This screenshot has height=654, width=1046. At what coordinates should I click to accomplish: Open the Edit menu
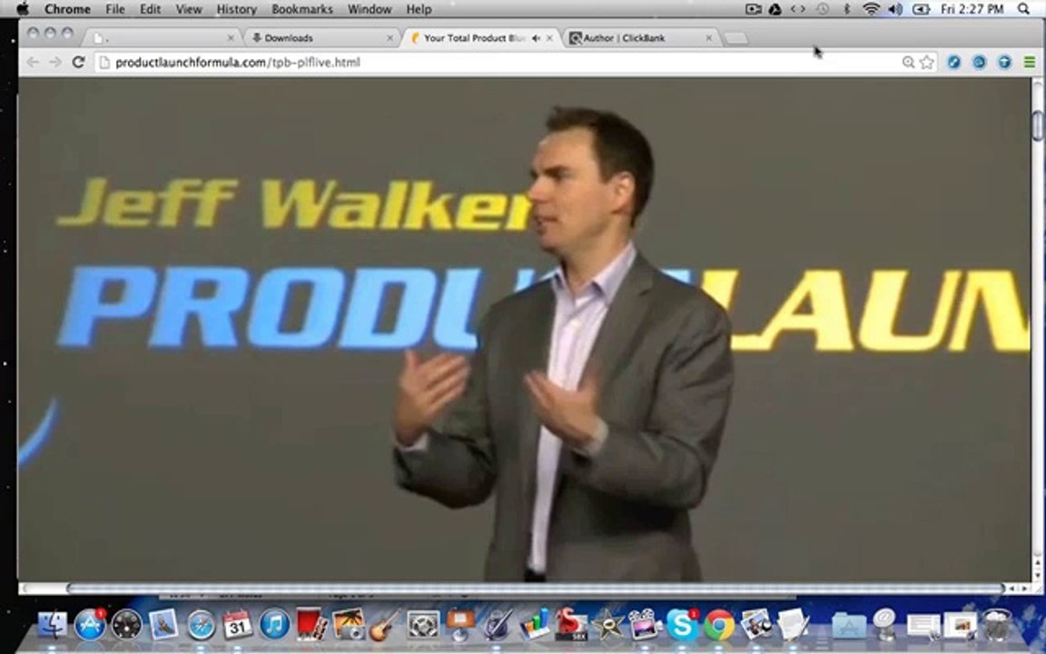pyautogui.click(x=150, y=9)
